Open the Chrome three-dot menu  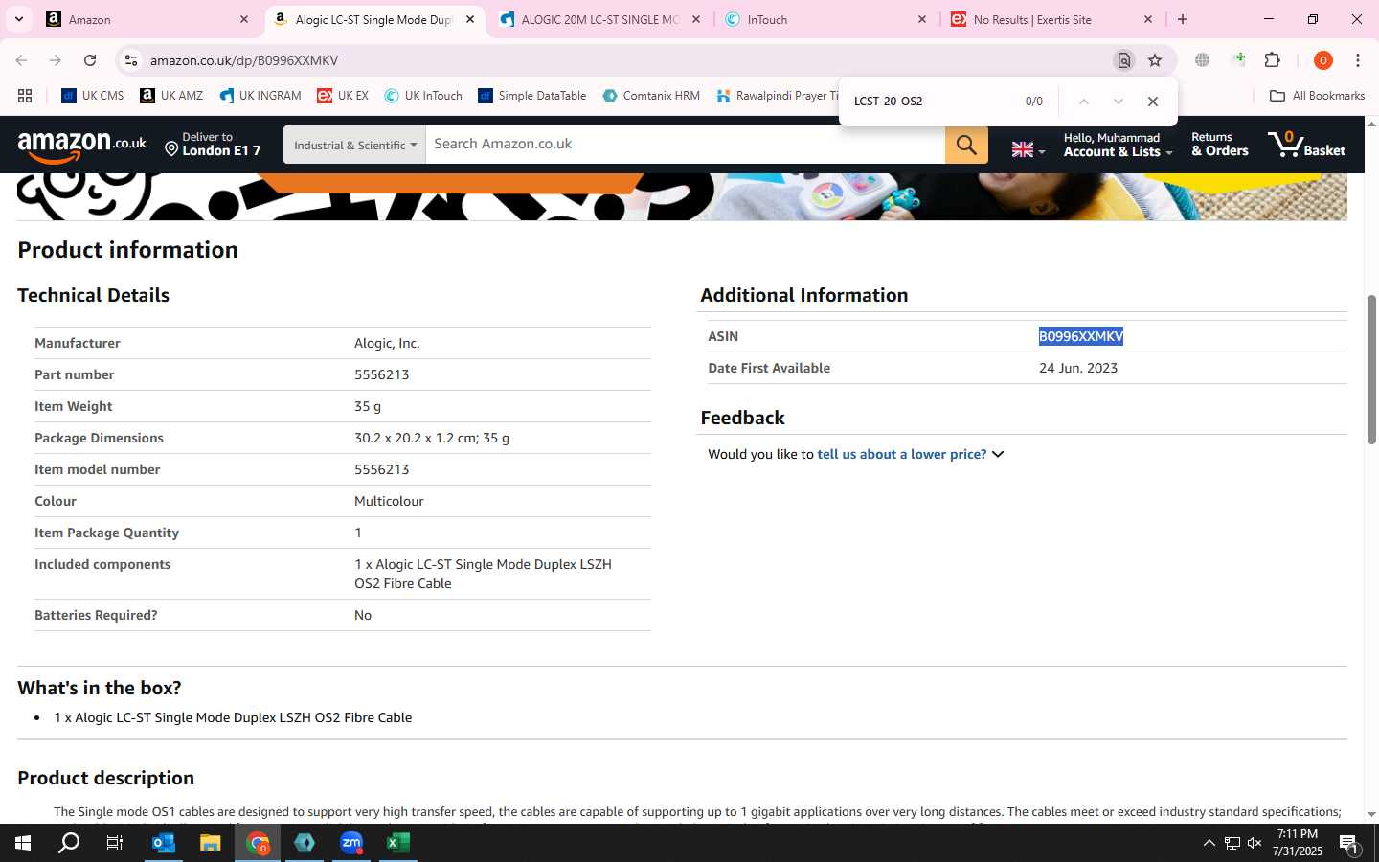coord(1358,60)
